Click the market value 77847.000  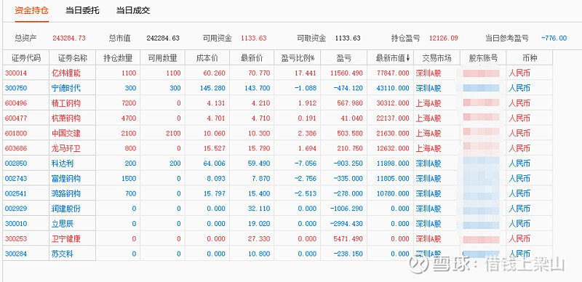pyautogui.click(x=393, y=73)
